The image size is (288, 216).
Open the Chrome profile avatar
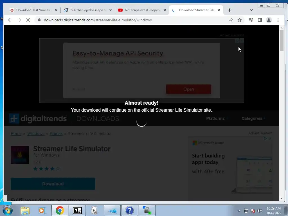pyautogui.click(x=269, y=20)
